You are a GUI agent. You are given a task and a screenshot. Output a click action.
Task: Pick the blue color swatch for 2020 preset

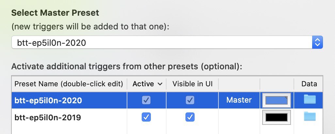point(277,100)
